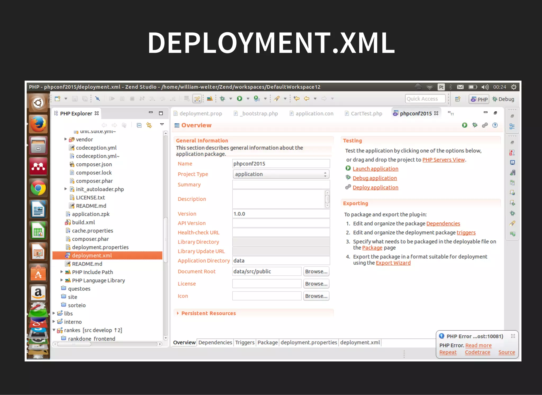Expand the libs project
Viewport: 542px width, 395px height.
click(x=54, y=313)
